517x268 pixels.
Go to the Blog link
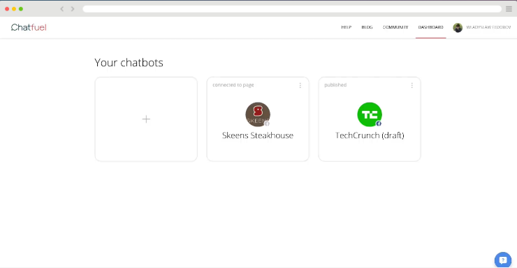(367, 27)
